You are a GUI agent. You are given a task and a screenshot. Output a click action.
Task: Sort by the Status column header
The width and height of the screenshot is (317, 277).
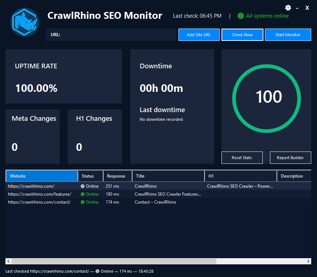click(x=90, y=176)
